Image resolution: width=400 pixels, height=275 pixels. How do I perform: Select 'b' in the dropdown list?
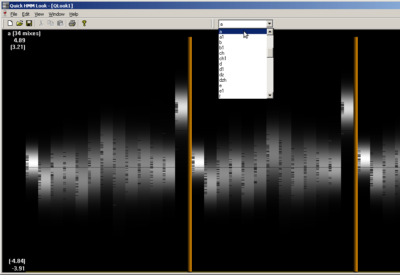tap(243, 42)
